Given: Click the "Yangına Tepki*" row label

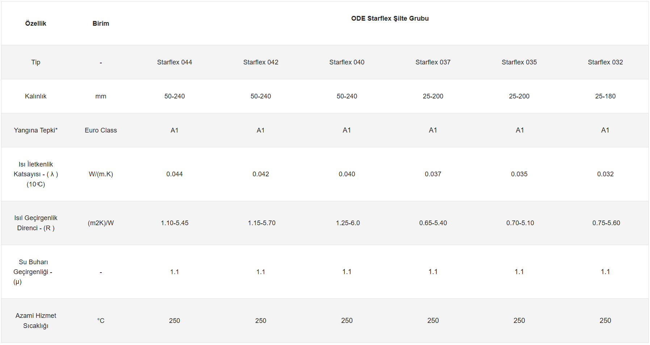Looking at the screenshot, I should 35,130.
